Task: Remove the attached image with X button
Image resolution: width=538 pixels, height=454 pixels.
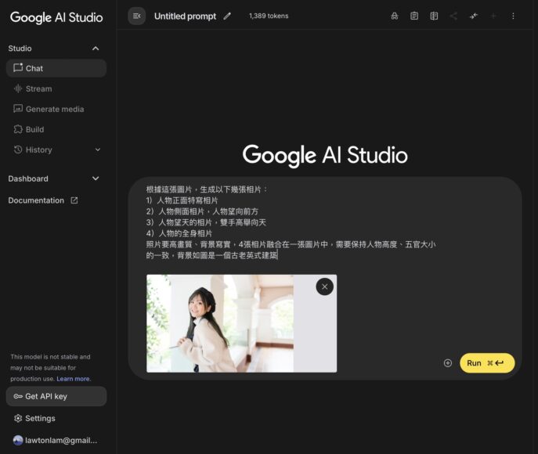Action: [x=324, y=286]
